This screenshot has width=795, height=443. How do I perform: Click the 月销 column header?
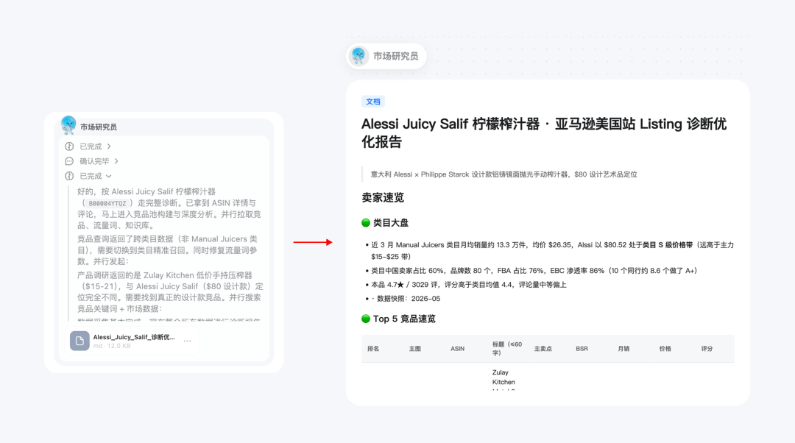point(623,349)
